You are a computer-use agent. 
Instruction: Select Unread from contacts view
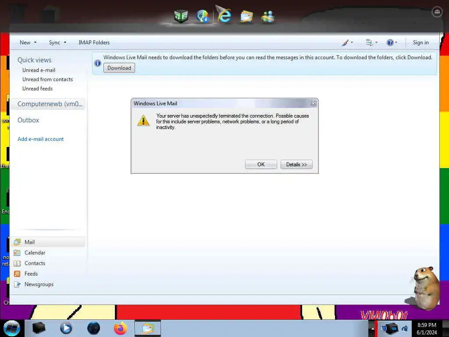coord(47,79)
